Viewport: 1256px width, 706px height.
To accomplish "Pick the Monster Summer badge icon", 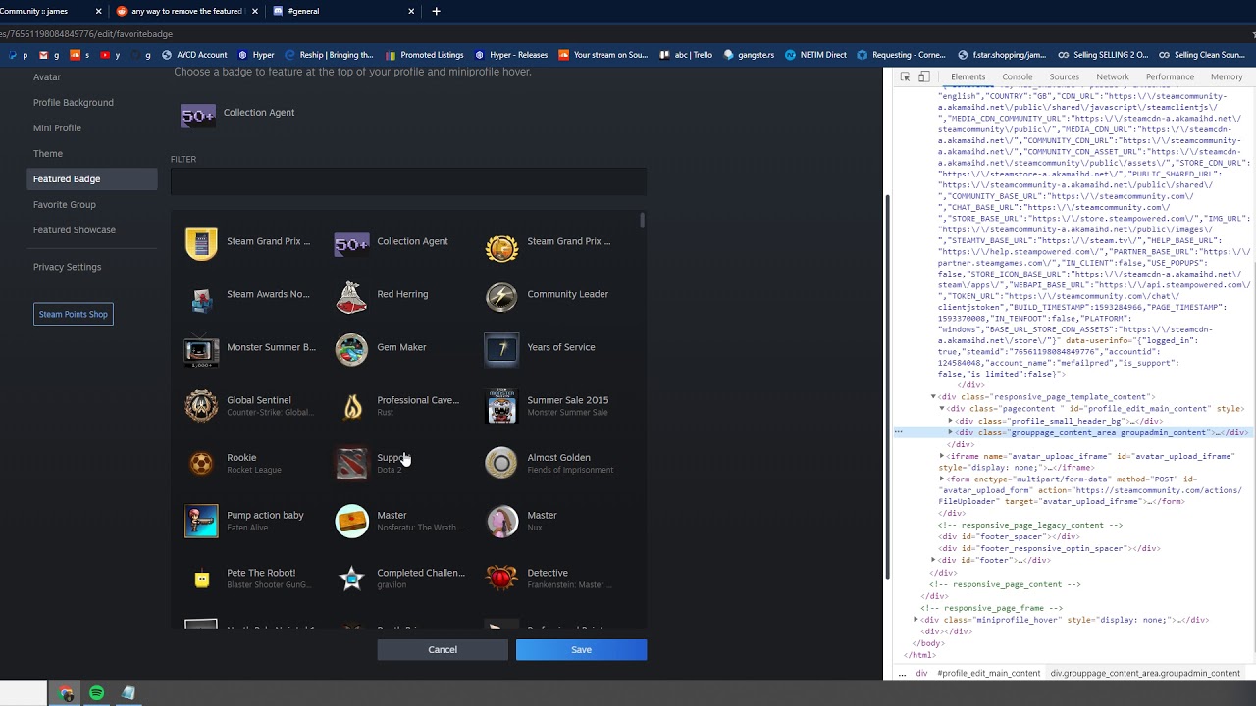I will 201,350.
